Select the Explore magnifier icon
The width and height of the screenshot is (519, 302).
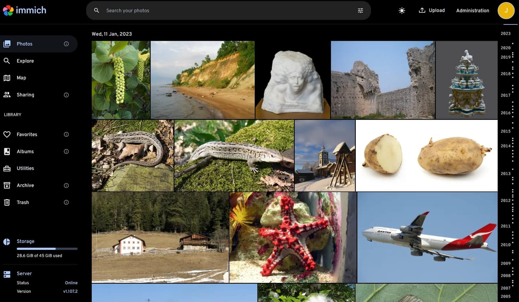[x=7, y=61]
